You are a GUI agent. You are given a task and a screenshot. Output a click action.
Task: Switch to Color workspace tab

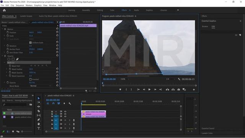pyautogui.click(x=112, y=10)
